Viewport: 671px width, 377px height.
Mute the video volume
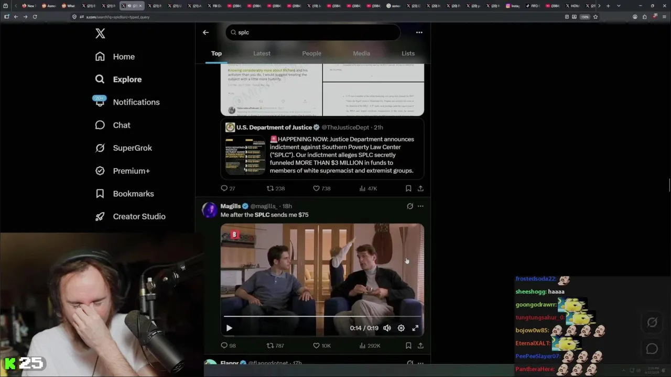(387, 328)
